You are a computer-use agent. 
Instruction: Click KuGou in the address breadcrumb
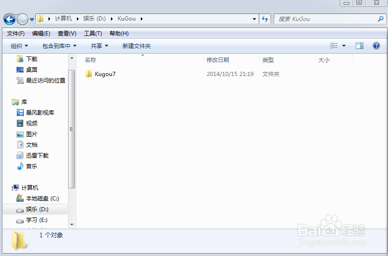126,19
